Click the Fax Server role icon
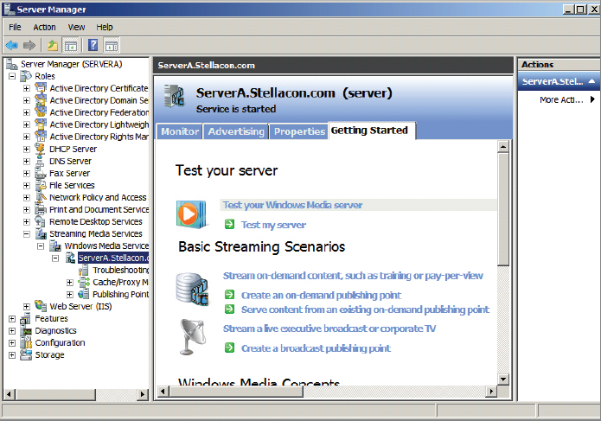Viewport: 601px width, 421px height. [x=41, y=173]
